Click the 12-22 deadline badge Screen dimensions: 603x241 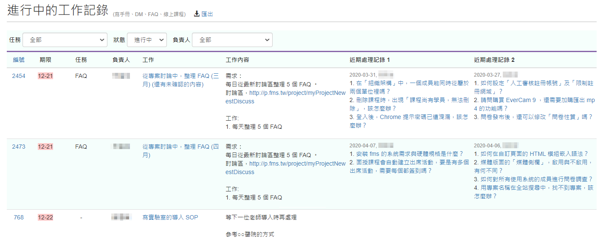45,218
